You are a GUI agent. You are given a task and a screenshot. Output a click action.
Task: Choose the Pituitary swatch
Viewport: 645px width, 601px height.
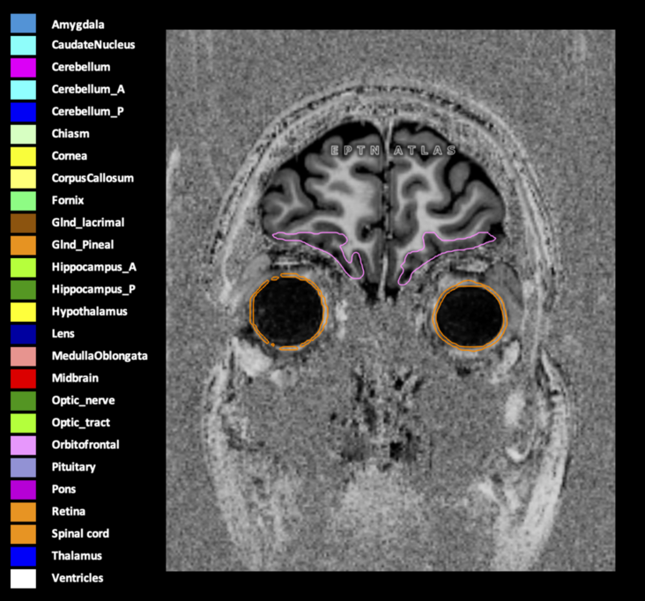tap(23, 468)
